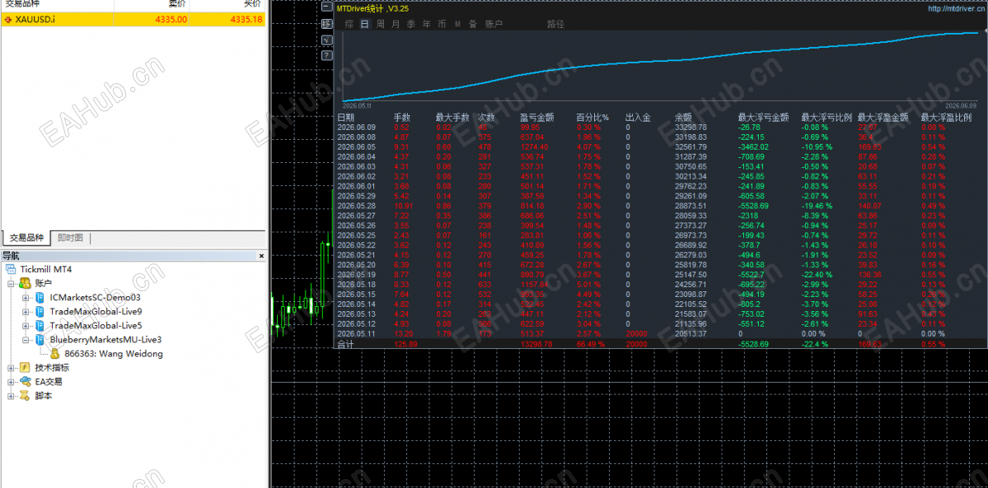
Task: Select the 季 quarterly tab in MTDriver
Action: pos(411,24)
